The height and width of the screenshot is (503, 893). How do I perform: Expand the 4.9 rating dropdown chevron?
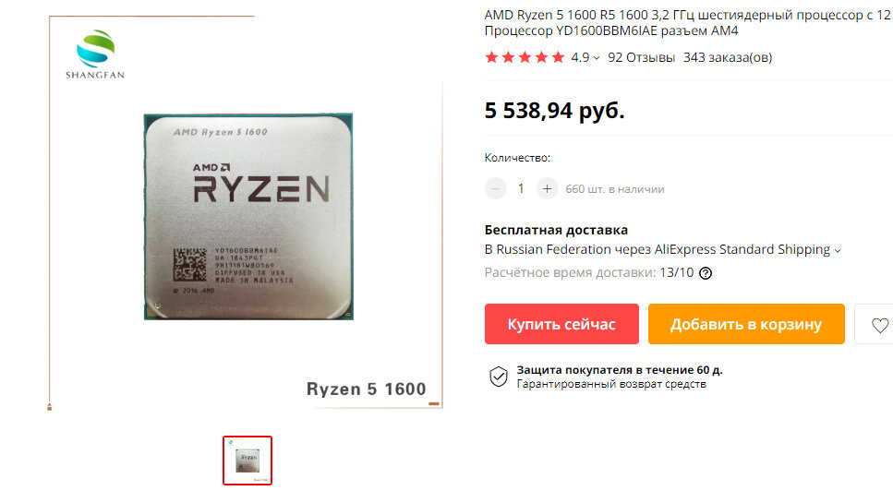point(597,58)
